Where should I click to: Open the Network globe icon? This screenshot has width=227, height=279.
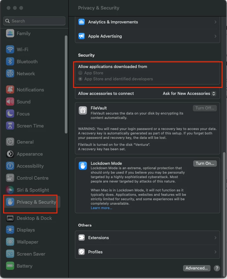pos(10,73)
